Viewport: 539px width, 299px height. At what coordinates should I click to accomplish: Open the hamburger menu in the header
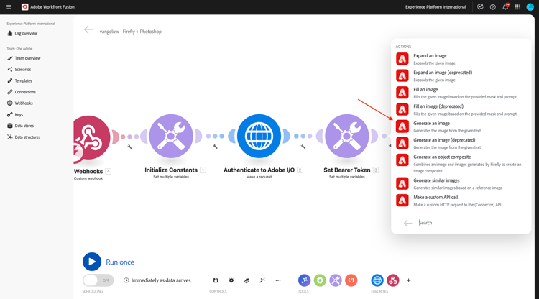coord(9,7)
